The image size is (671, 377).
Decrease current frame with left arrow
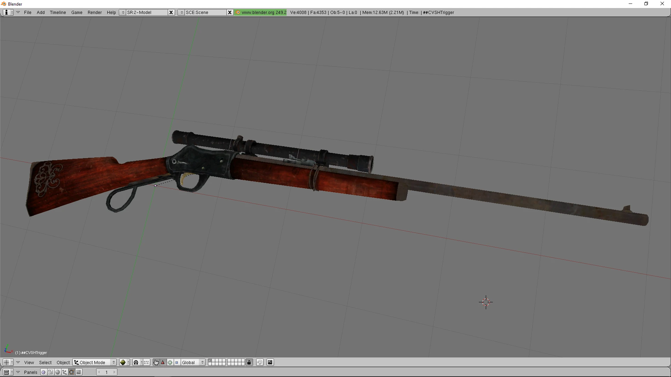pos(99,372)
